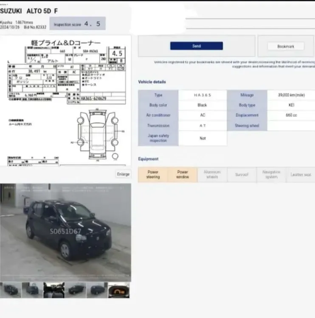Click the Japan safety inspection value Not
This screenshot has width=315, height=318.
[202, 138]
